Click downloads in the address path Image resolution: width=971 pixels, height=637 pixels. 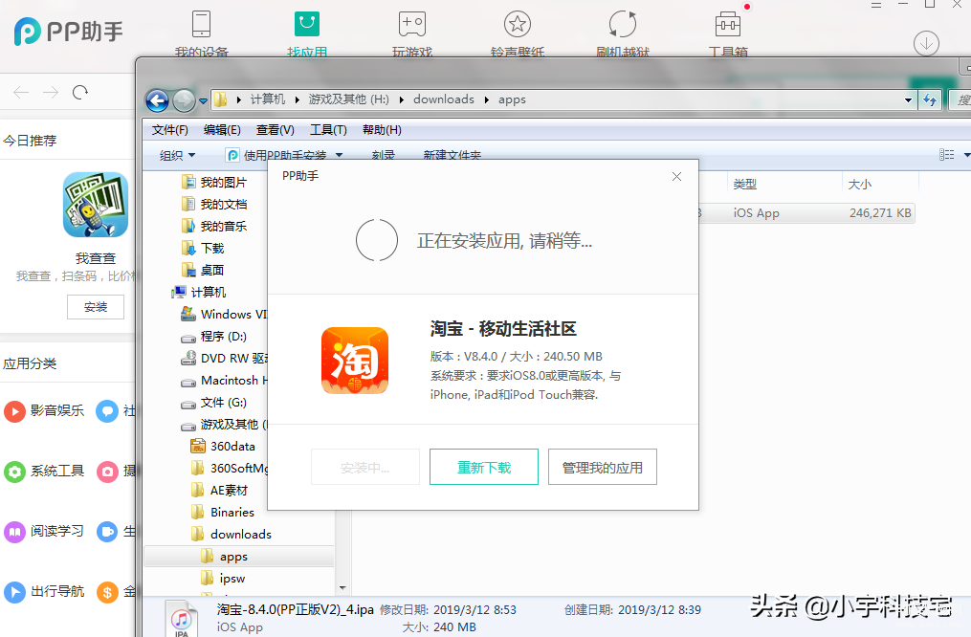443,99
